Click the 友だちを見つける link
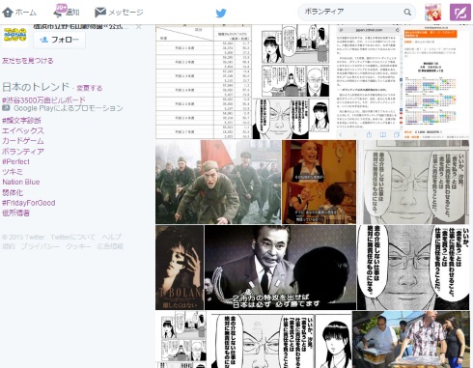The width and height of the screenshot is (473, 368). pos(28,61)
